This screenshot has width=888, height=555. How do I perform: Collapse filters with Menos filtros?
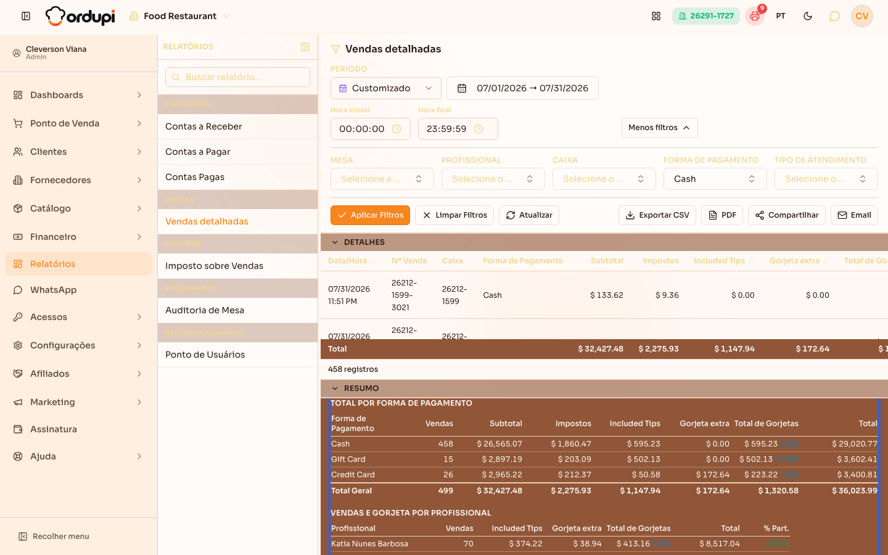click(660, 128)
